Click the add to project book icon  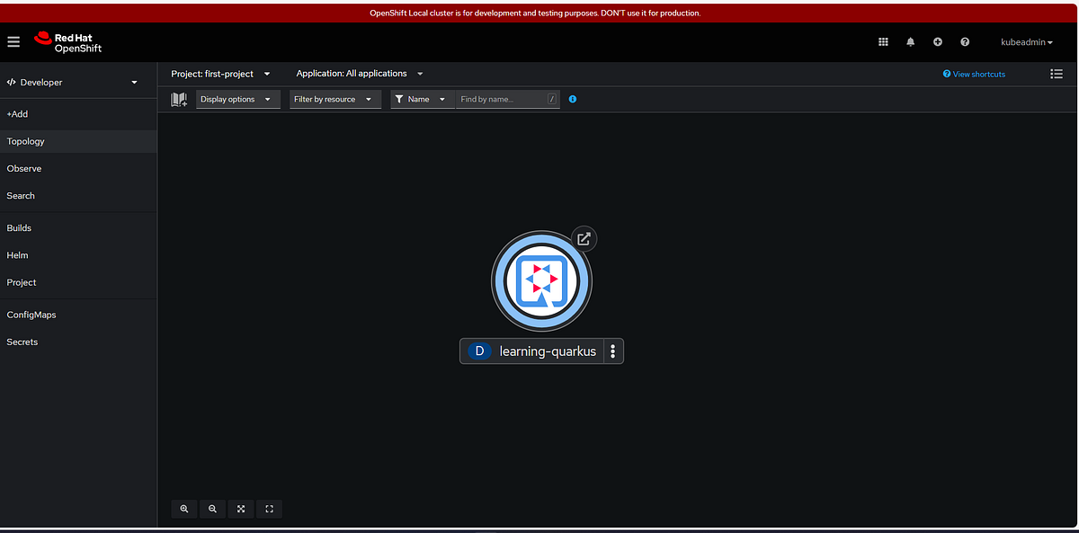pos(179,100)
